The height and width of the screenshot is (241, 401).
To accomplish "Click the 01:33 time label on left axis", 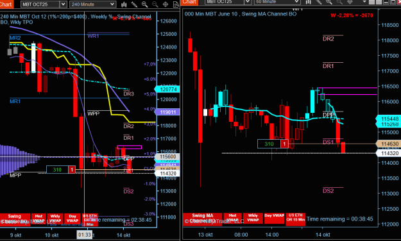I will 85,235.
